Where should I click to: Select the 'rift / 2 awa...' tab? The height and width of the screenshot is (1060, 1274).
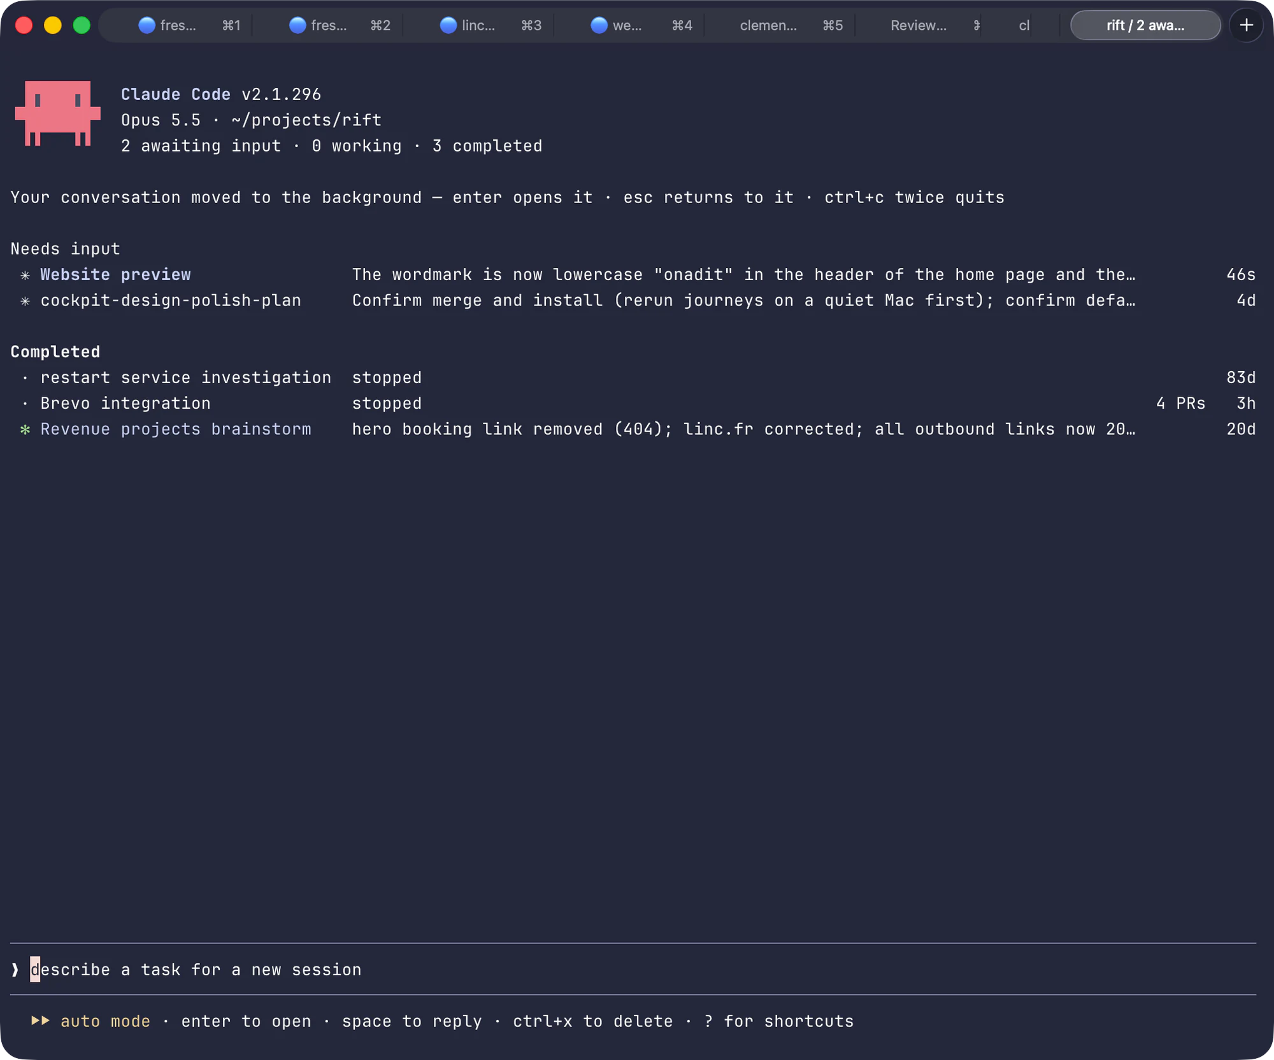[x=1145, y=25]
